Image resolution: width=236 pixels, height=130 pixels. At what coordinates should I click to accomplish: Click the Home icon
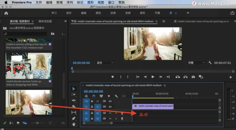(6, 13)
